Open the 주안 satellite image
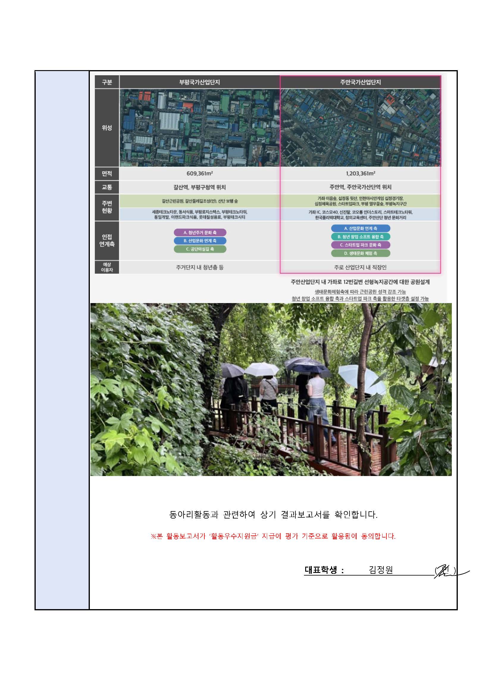Image resolution: width=492 pixels, height=695 pixels. point(360,128)
